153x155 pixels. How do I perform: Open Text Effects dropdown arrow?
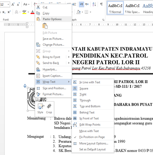[x=20, y=12]
